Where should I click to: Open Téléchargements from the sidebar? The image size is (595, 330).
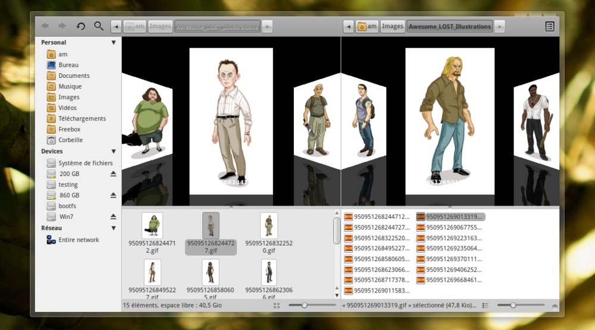tap(82, 119)
